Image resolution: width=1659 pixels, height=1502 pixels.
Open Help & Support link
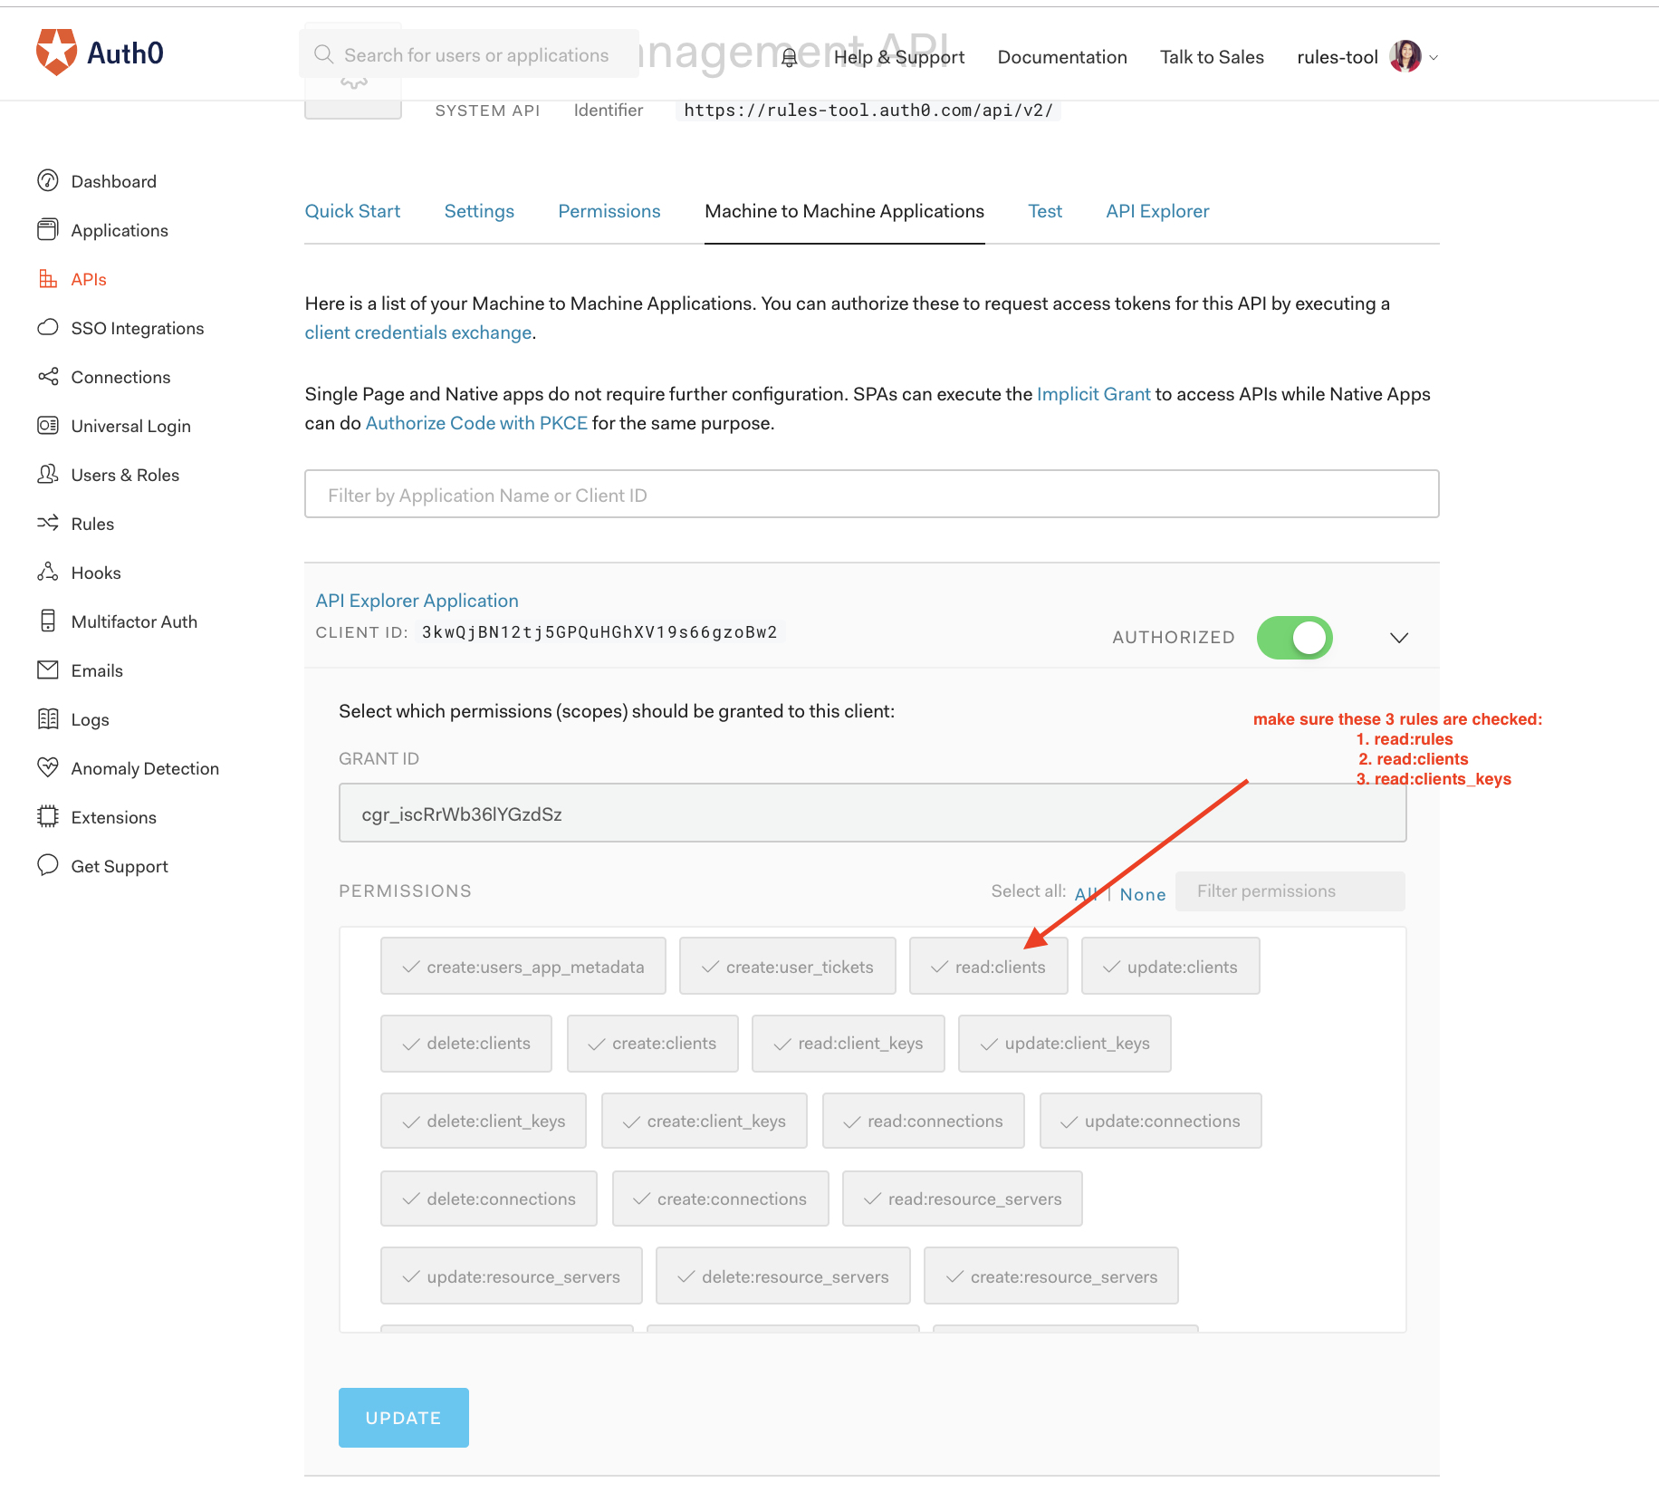[x=899, y=57]
